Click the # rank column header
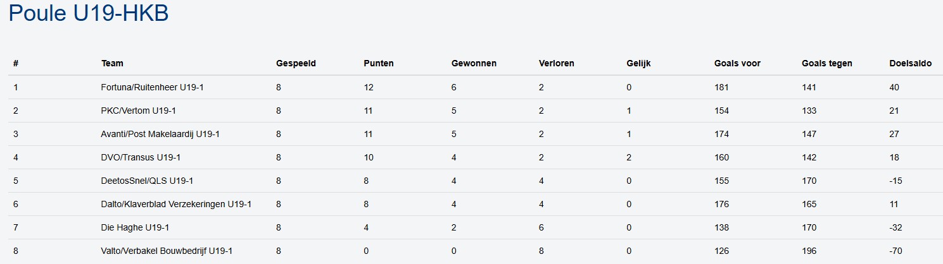943x264 pixels. click(16, 63)
